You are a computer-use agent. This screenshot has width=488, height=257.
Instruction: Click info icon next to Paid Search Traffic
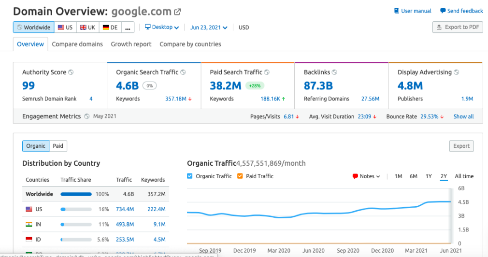pyautogui.click(x=267, y=72)
